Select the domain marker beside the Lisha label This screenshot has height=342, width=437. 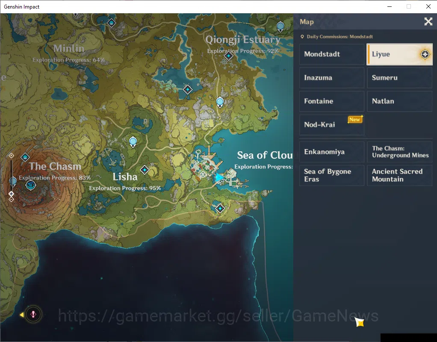145,169
